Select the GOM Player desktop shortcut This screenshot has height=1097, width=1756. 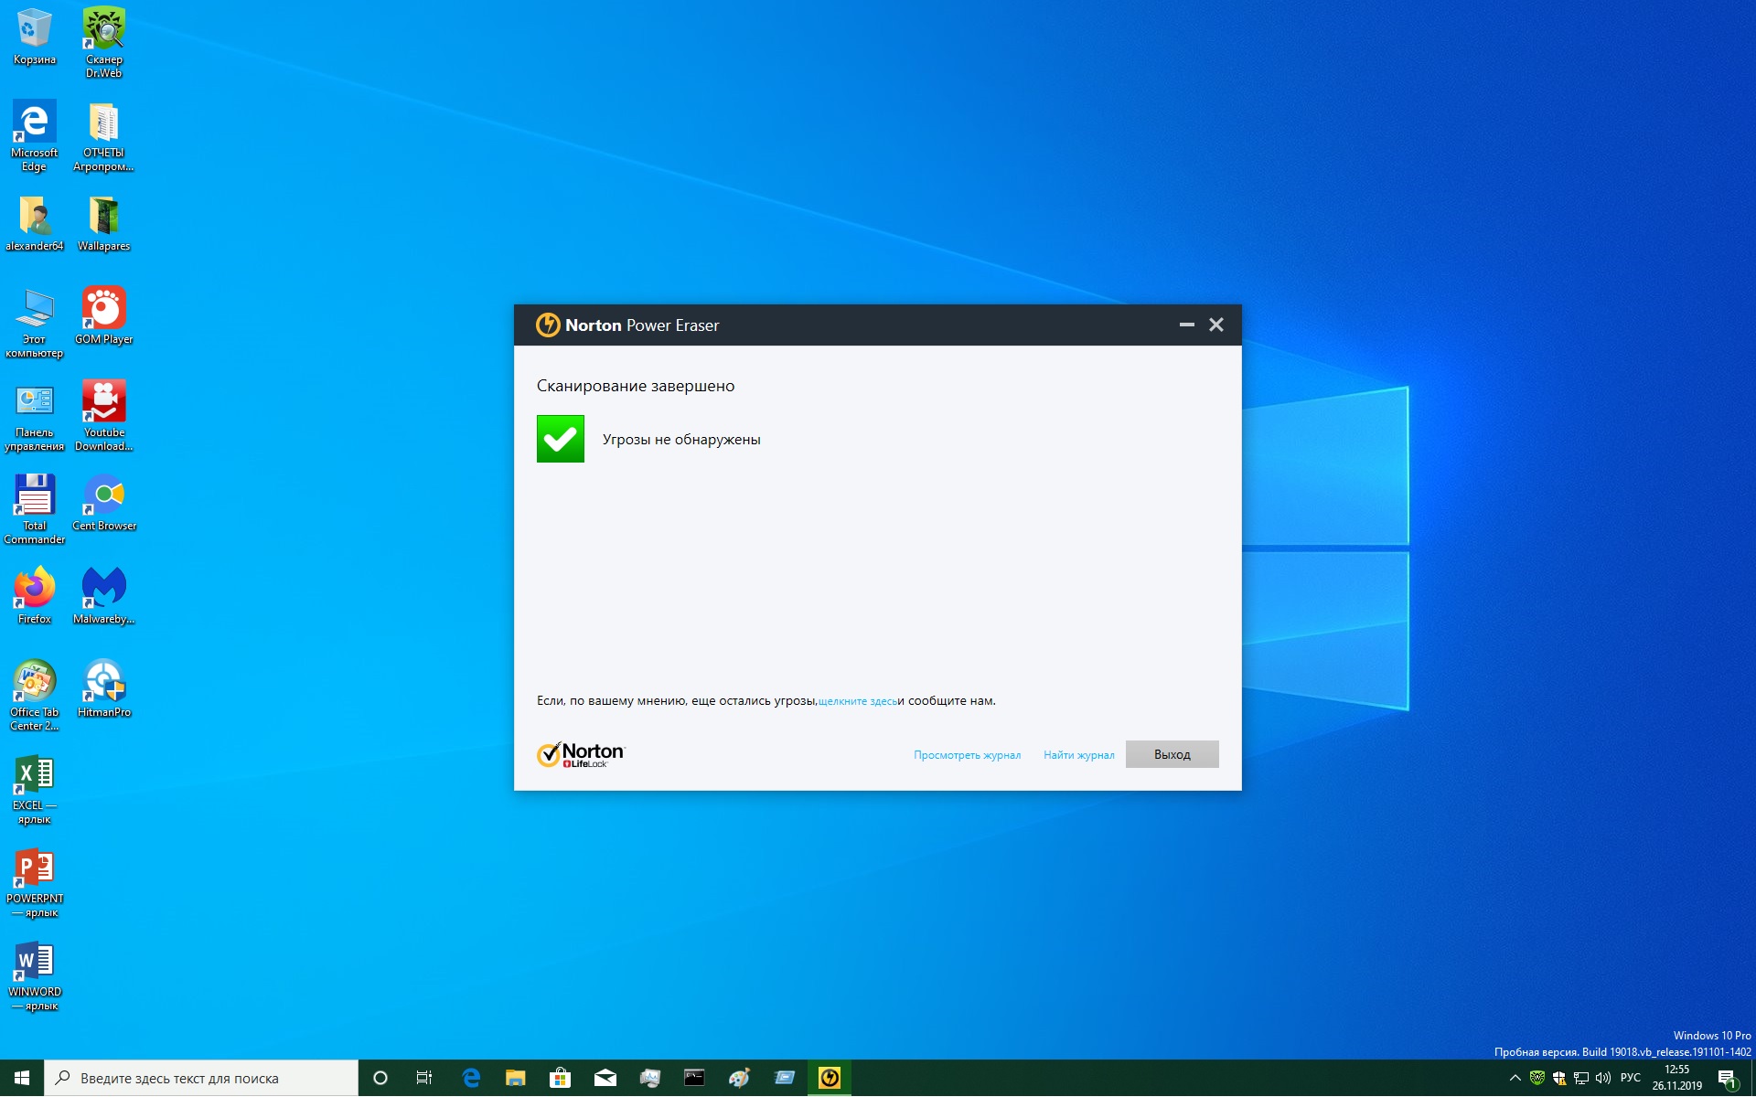103,315
